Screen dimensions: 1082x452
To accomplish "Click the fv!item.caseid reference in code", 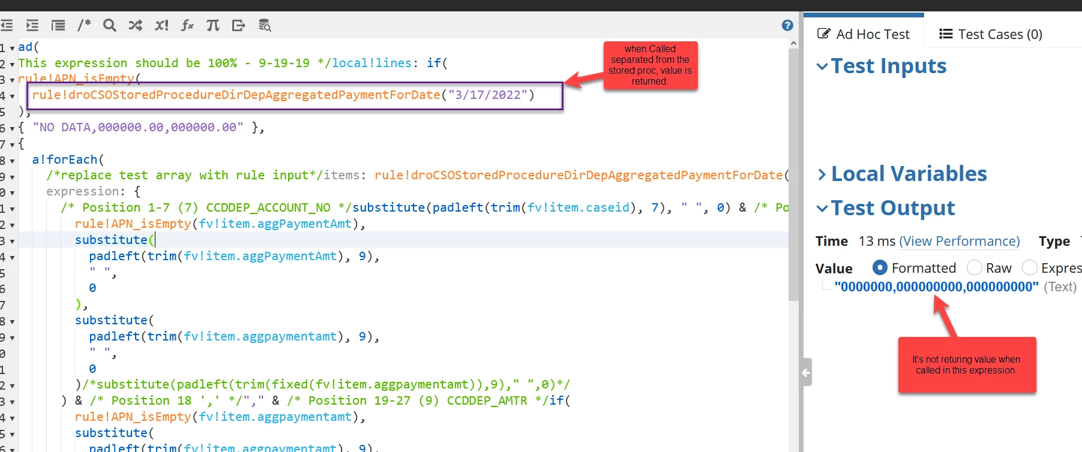I will pyautogui.click(x=579, y=208).
